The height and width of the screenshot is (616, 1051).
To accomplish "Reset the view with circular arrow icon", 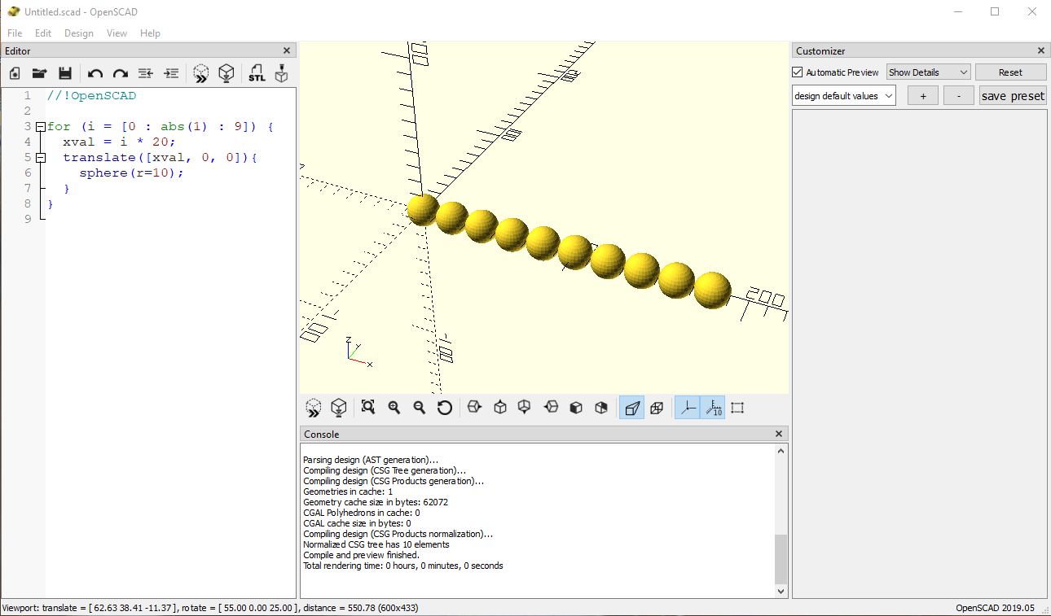I will point(445,408).
